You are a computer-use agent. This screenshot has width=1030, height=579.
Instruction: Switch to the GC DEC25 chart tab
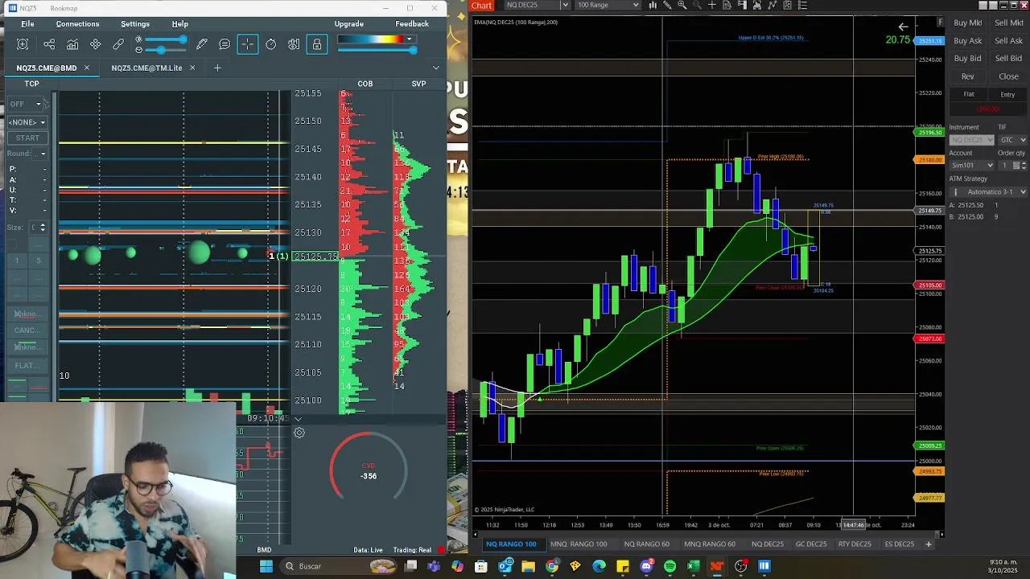811,544
